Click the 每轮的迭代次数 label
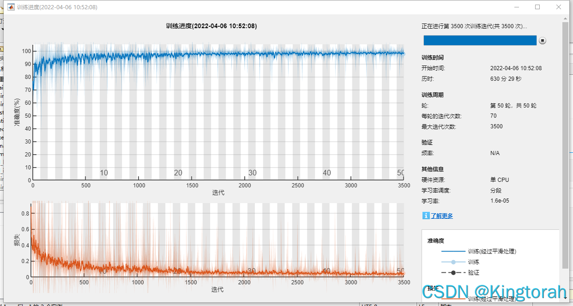The width and height of the screenshot is (573, 306). coord(441,116)
